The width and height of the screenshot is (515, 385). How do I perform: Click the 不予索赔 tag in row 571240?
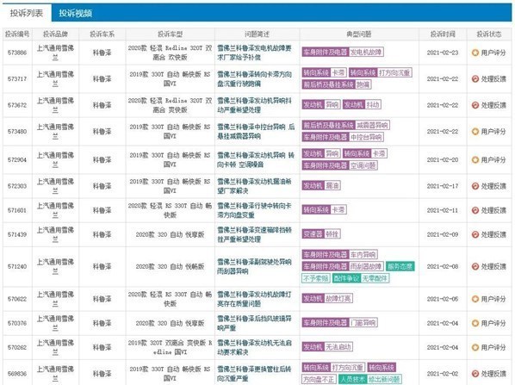[316, 278]
